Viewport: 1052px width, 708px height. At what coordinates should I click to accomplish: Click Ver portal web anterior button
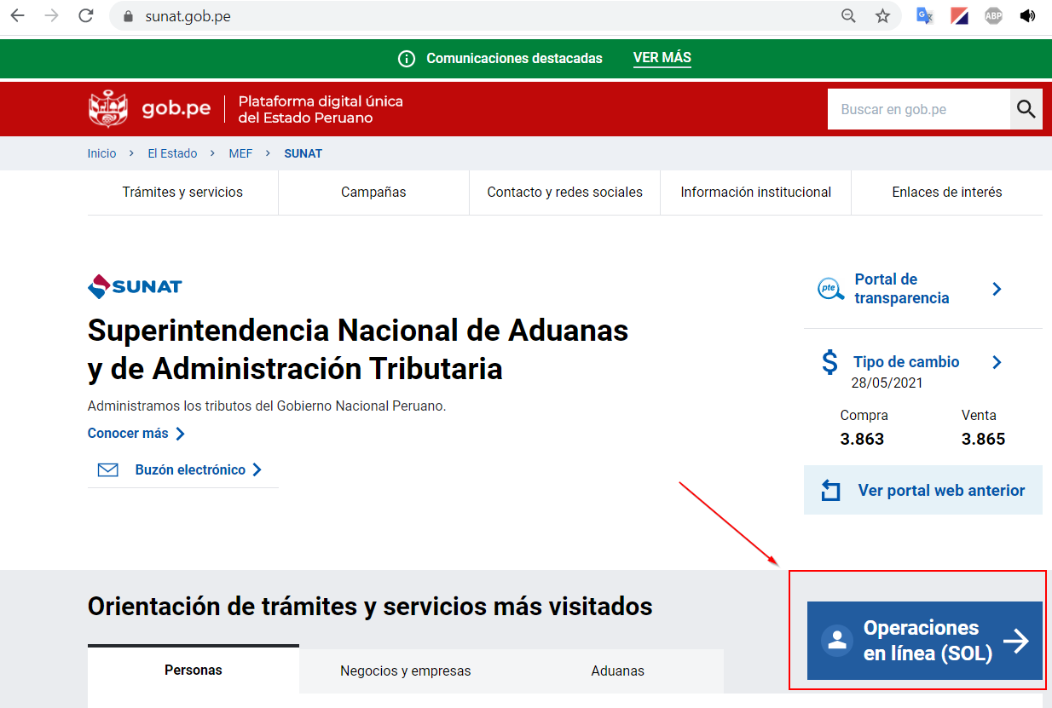pyautogui.click(x=923, y=490)
